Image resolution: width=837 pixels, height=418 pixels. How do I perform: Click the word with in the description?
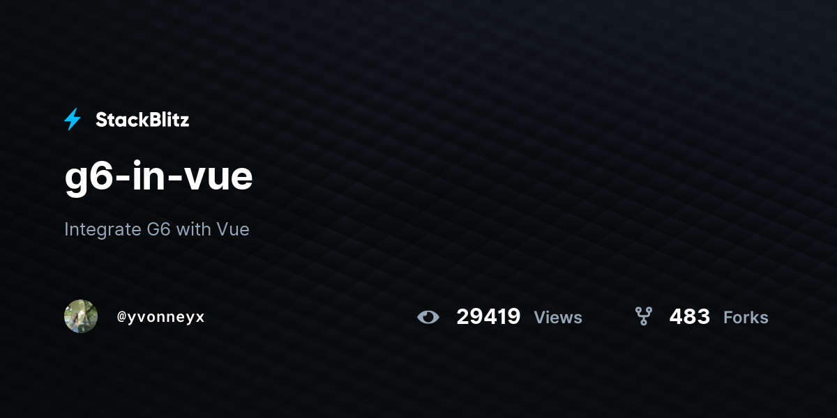193,229
